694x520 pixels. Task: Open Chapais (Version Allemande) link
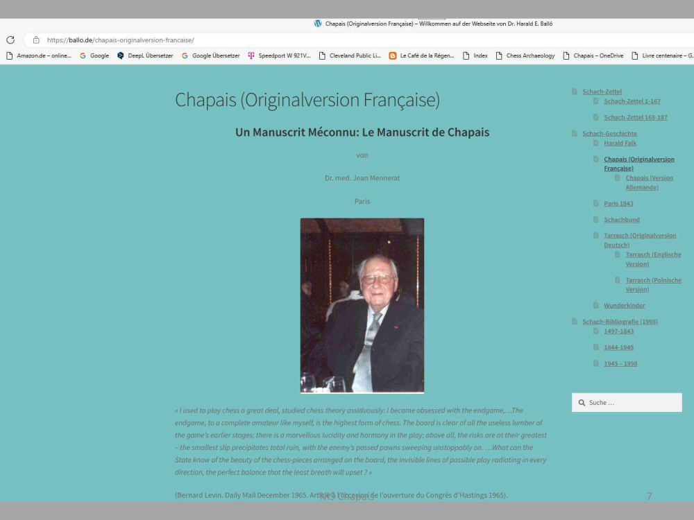[x=649, y=182]
